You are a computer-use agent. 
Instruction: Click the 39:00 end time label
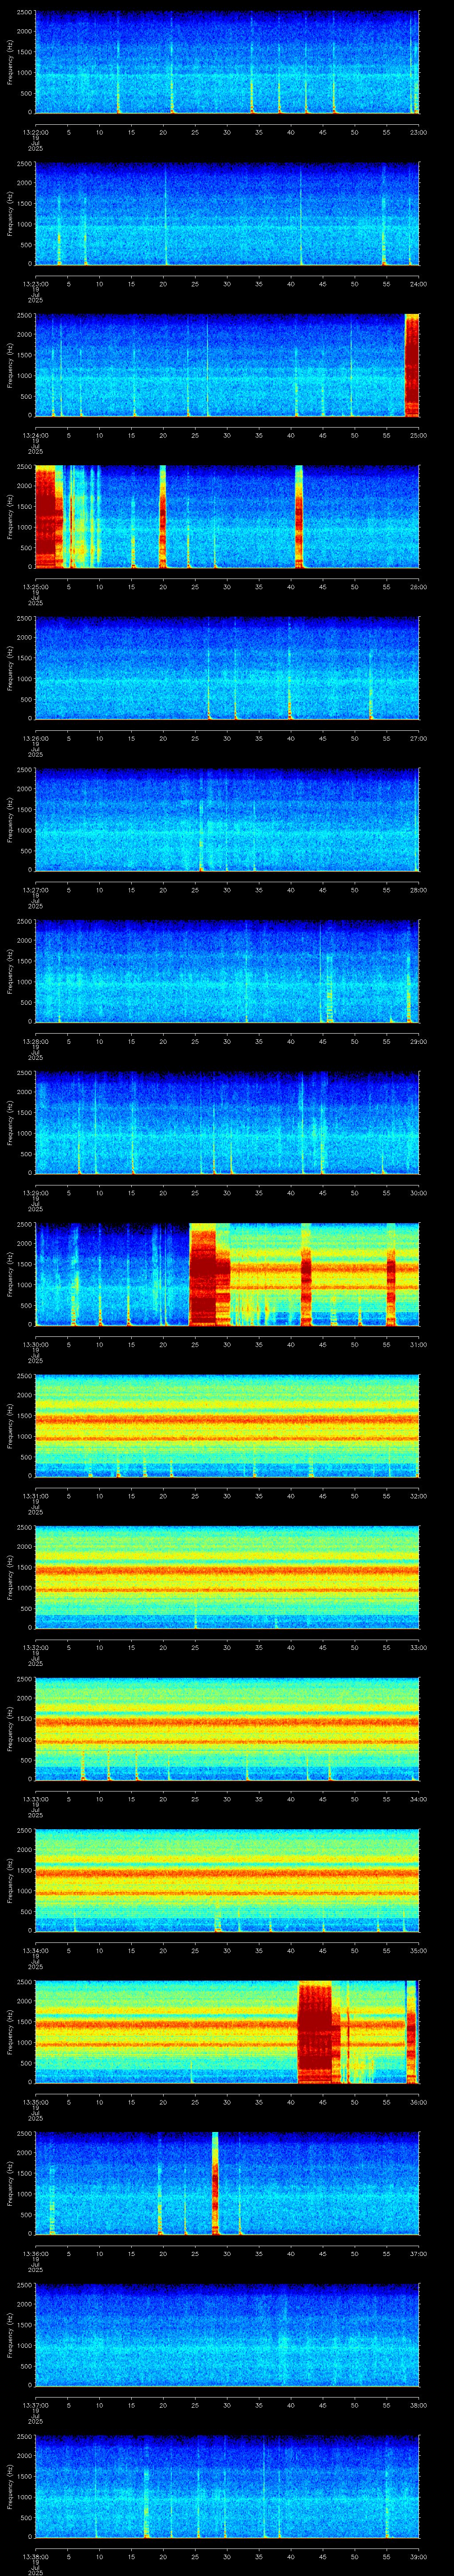tap(418, 2556)
